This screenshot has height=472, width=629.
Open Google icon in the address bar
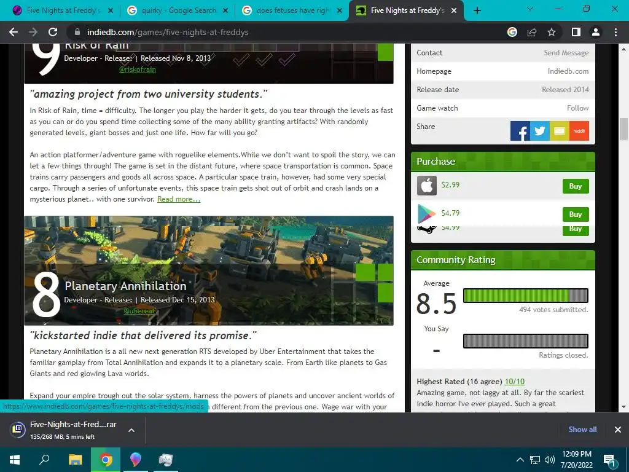[x=512, y=32]
